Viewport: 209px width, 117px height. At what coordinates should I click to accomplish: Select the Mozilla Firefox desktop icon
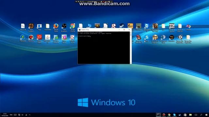[x=56, y=27]
